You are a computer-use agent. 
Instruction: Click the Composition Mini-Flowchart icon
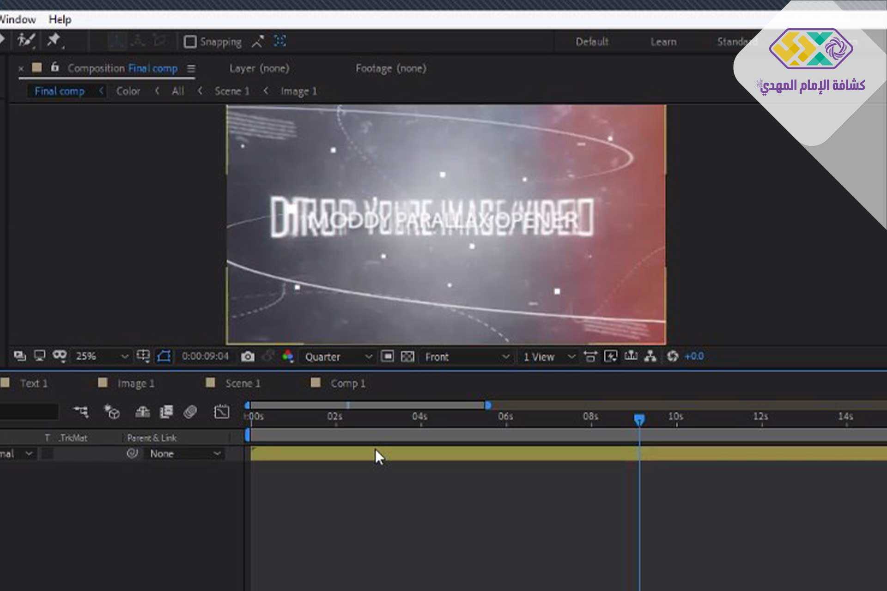tap(81, 411)
